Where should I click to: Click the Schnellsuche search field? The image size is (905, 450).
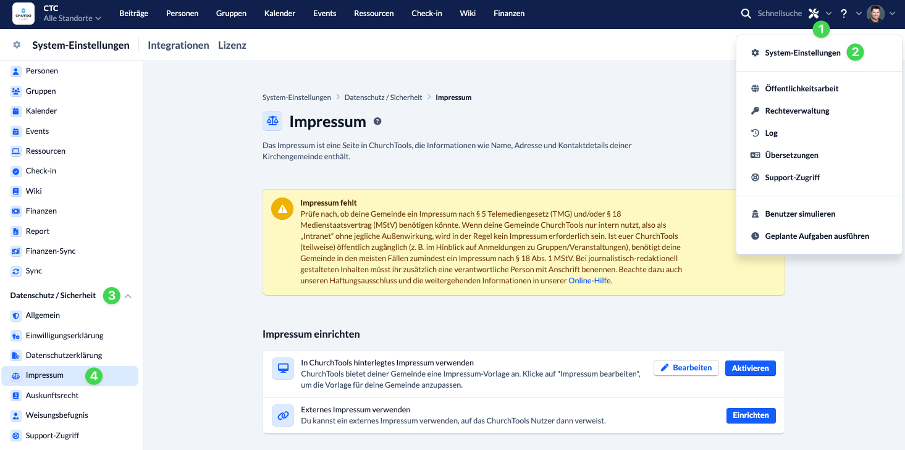779,14
